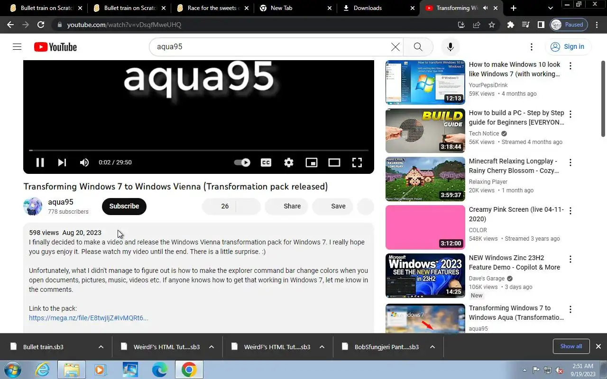Open more options for Build a PC video
Screen dimensions: 607x379
coord(570,114)
